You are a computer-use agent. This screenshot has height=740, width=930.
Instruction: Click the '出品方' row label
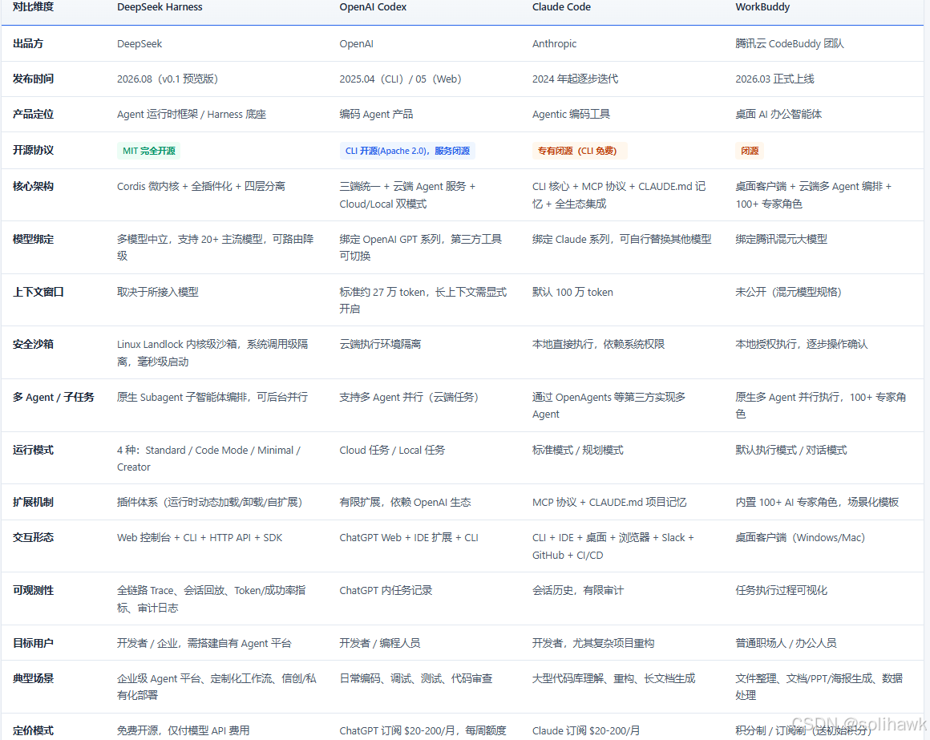[28, 44]
